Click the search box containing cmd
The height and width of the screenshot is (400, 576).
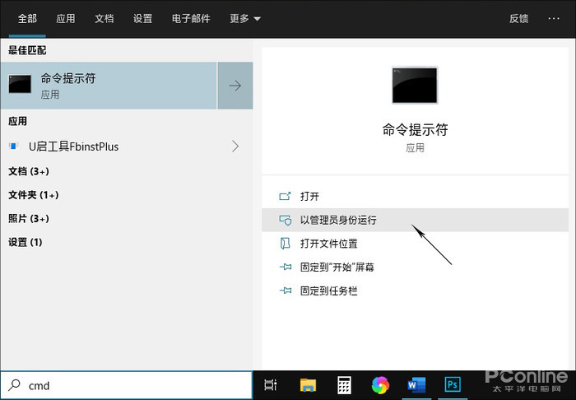pos(127,385)
